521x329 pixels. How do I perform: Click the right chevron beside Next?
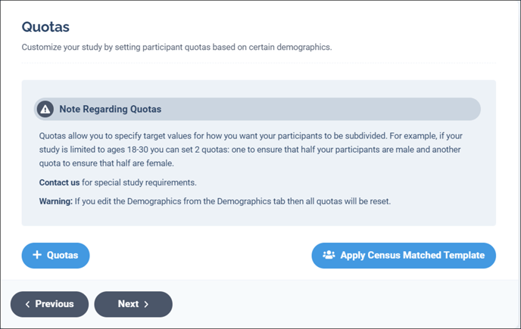point(146,304)
